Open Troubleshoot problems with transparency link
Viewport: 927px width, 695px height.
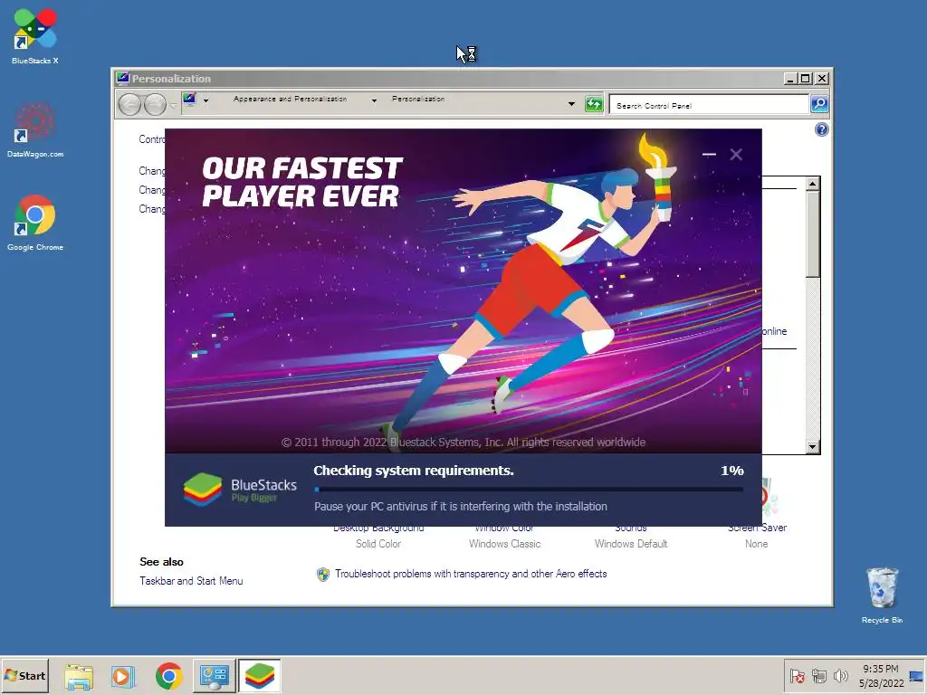pyautogui.click(x=471, y=574)
